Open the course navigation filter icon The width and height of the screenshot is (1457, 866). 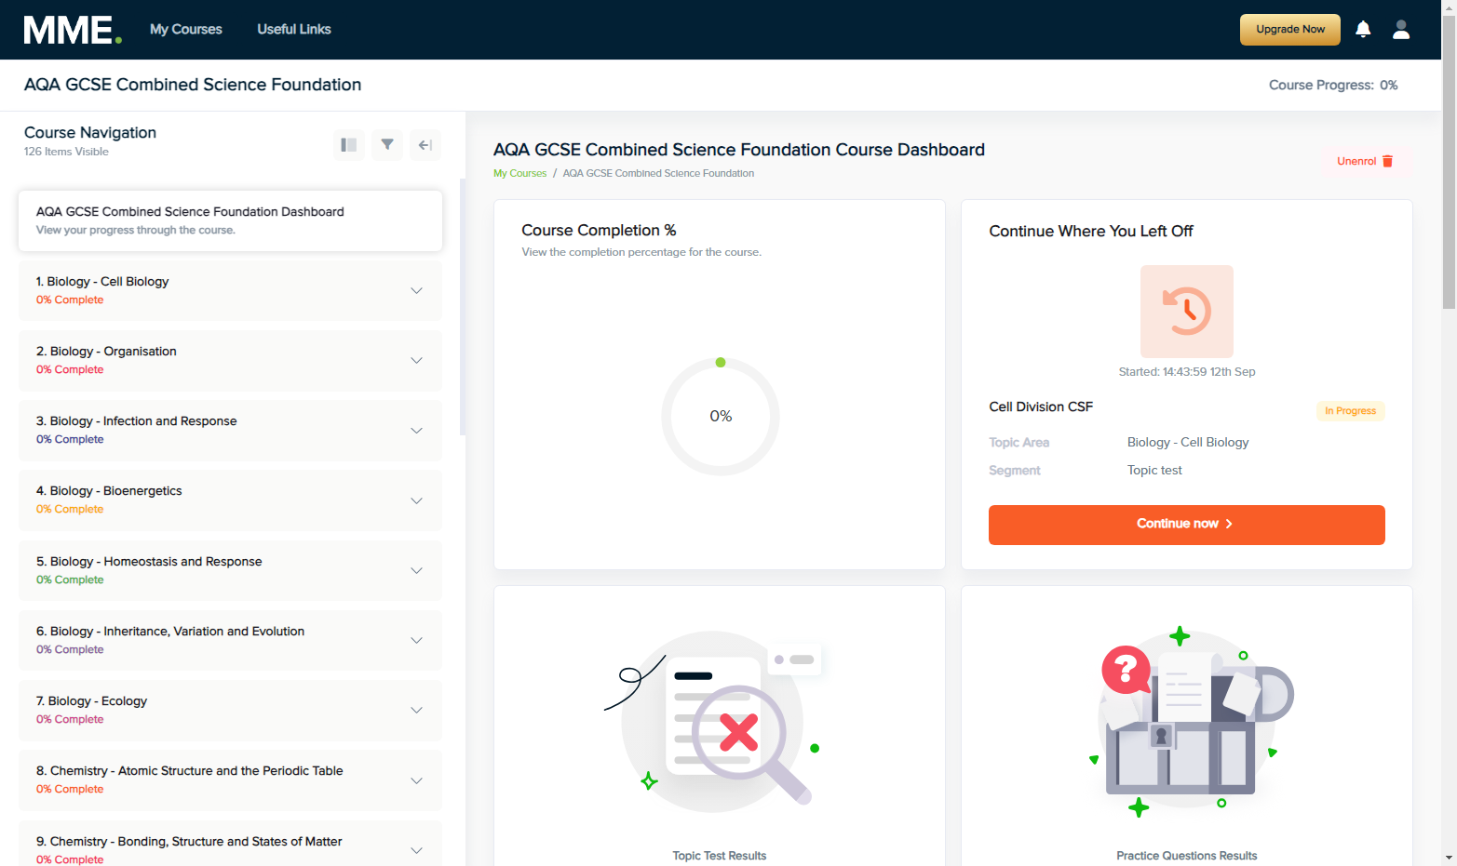pos(387,145)
